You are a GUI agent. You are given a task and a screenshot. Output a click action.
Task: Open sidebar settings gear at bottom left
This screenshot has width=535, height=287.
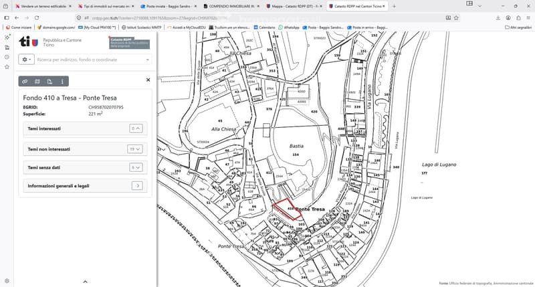coord(7,281)
